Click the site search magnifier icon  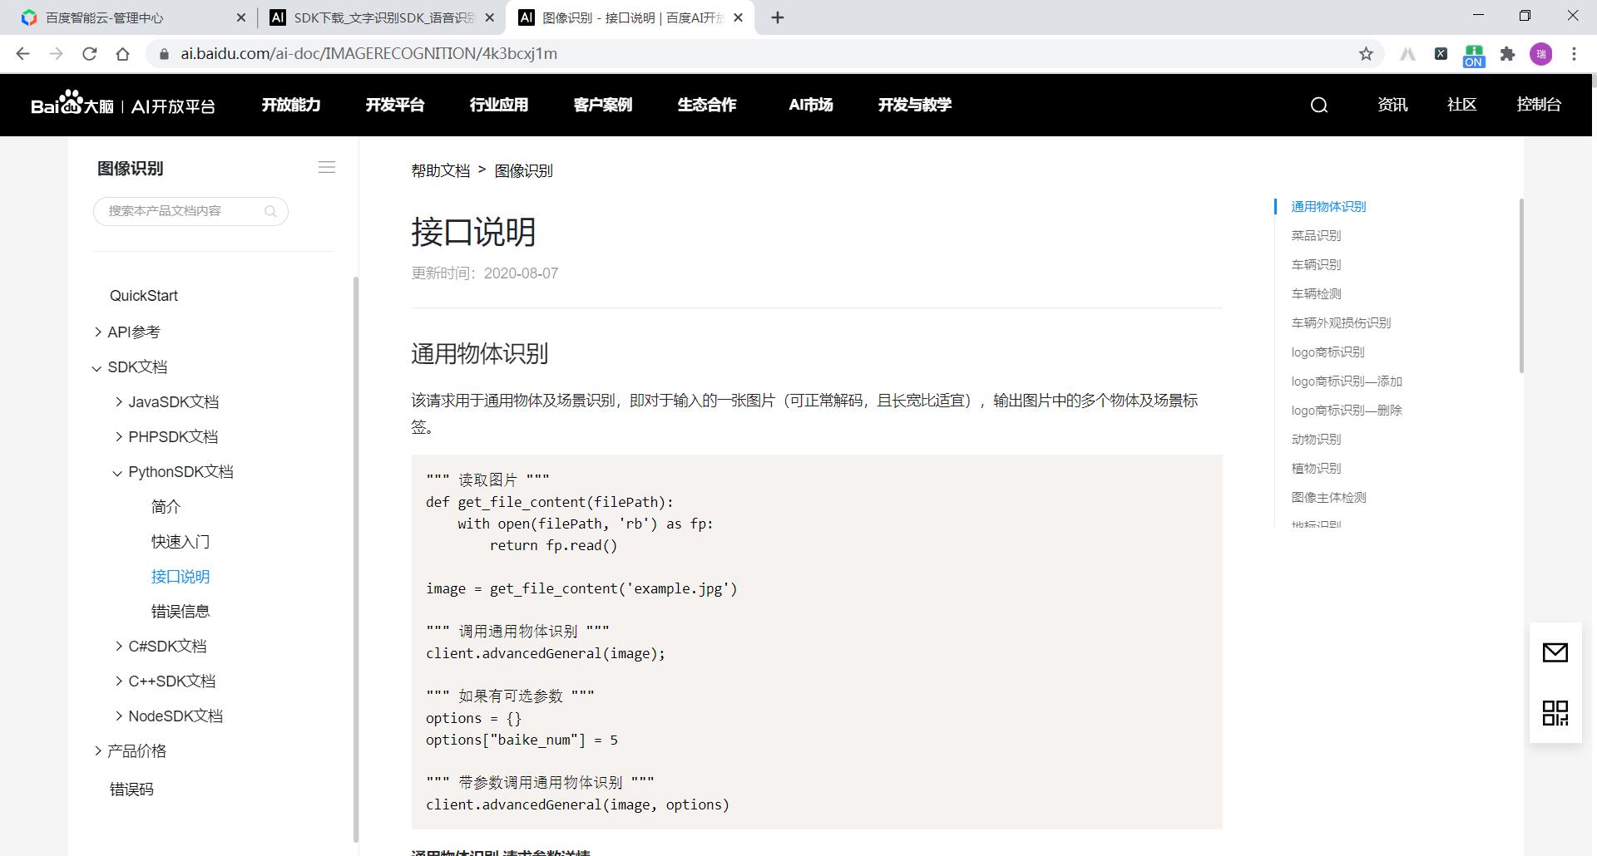pos(1319,105)
